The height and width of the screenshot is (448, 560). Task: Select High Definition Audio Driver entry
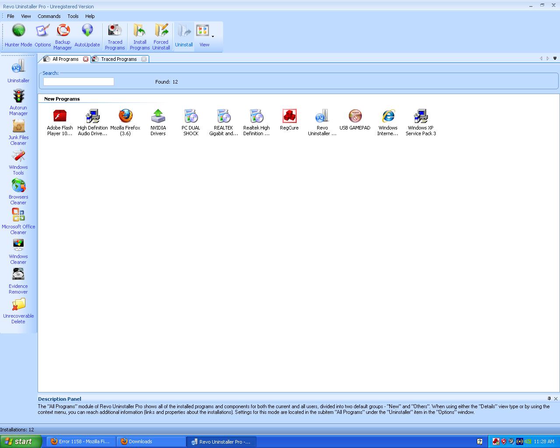pyautogui.click(x=93, y=122)
